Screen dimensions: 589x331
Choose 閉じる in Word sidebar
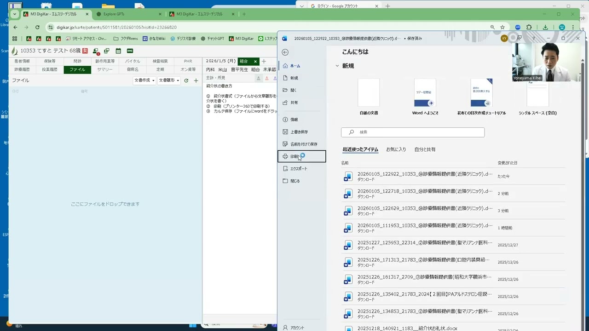302,181
